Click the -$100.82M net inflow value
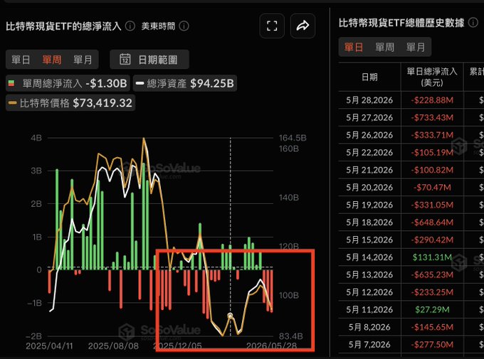 point(432,170)
